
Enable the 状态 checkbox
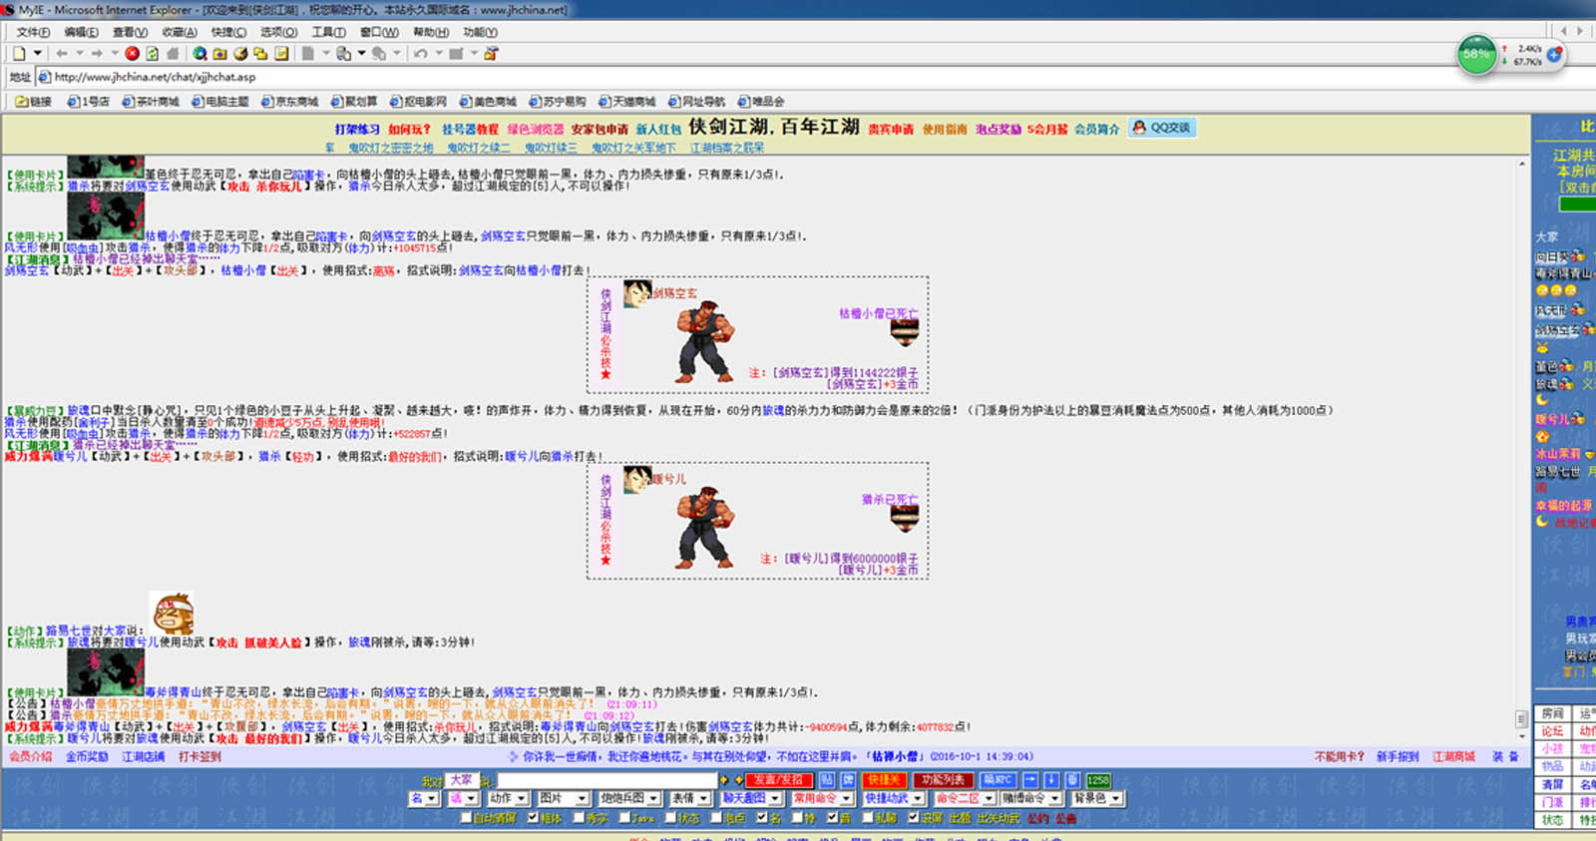pos(670,817)
